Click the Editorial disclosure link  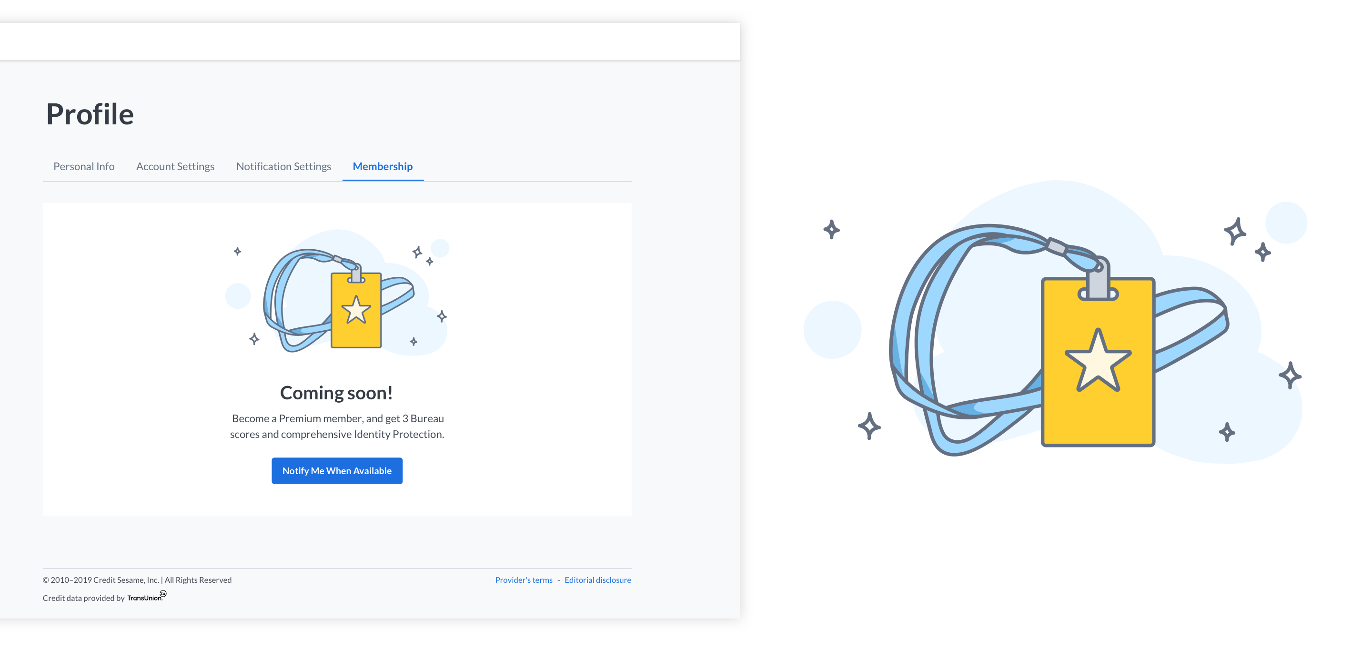point(597,579)
